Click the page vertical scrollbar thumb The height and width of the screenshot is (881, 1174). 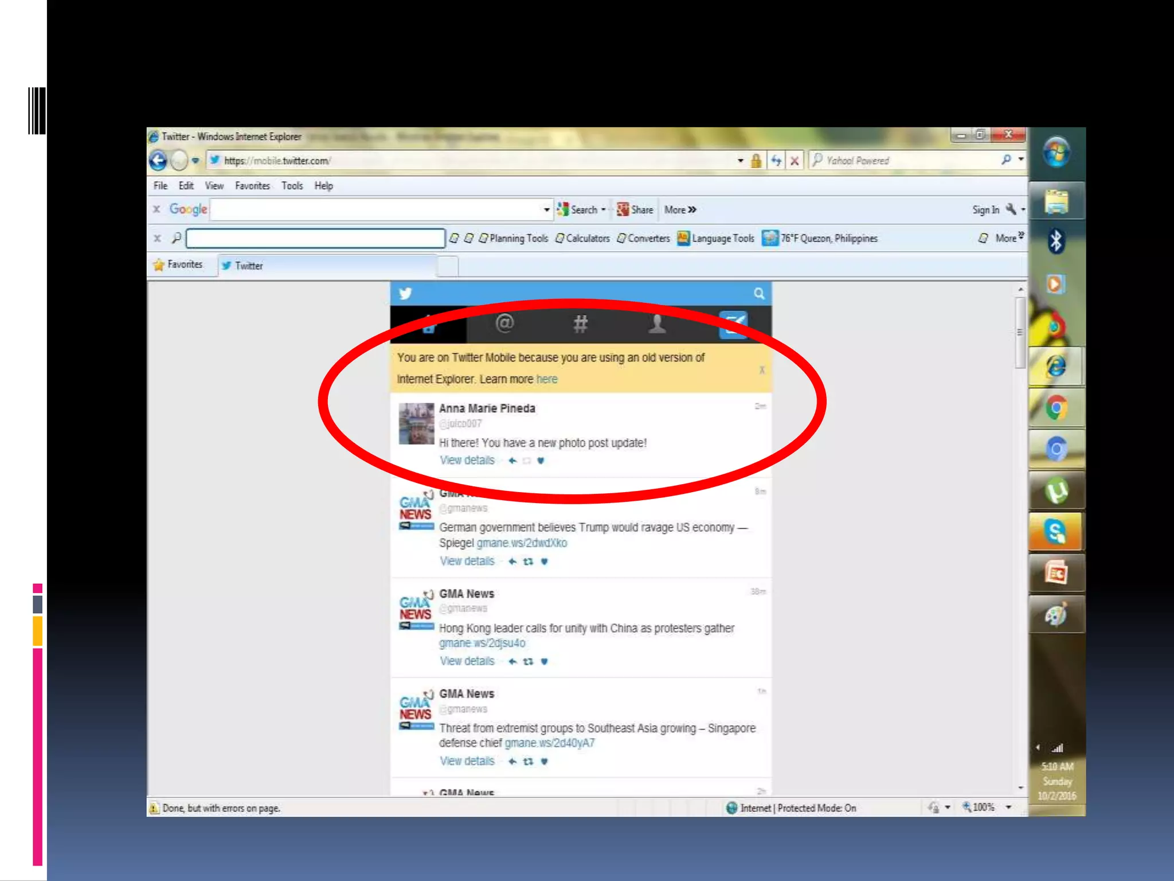[1020, 333]
